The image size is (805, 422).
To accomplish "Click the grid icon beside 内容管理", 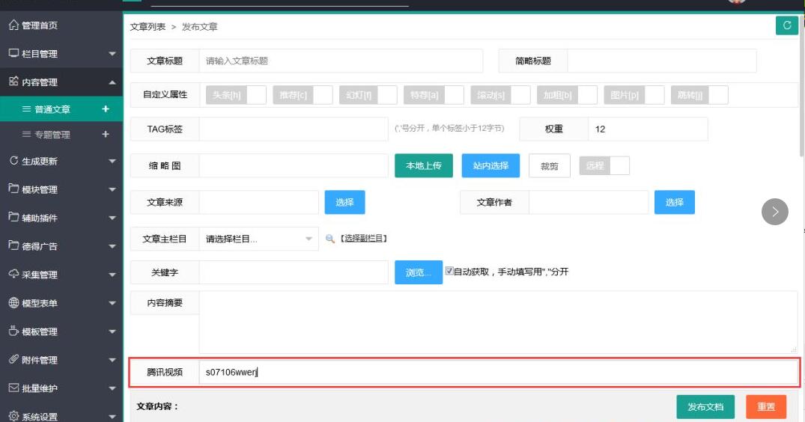I will pos(14,81).
